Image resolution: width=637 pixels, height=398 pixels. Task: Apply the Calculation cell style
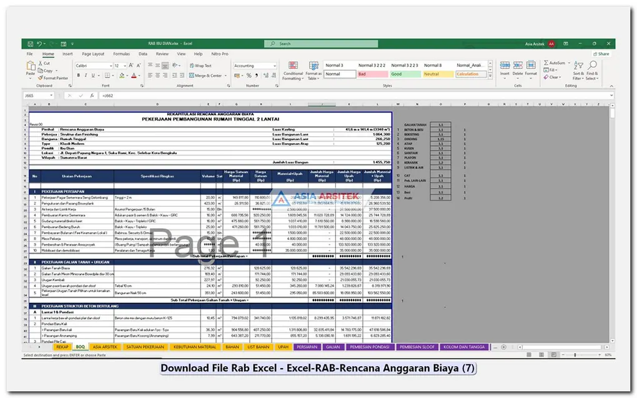471,74
